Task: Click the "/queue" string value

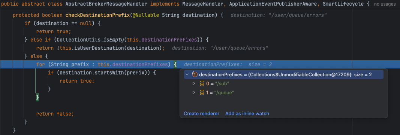Action: (x=224, y=92)
